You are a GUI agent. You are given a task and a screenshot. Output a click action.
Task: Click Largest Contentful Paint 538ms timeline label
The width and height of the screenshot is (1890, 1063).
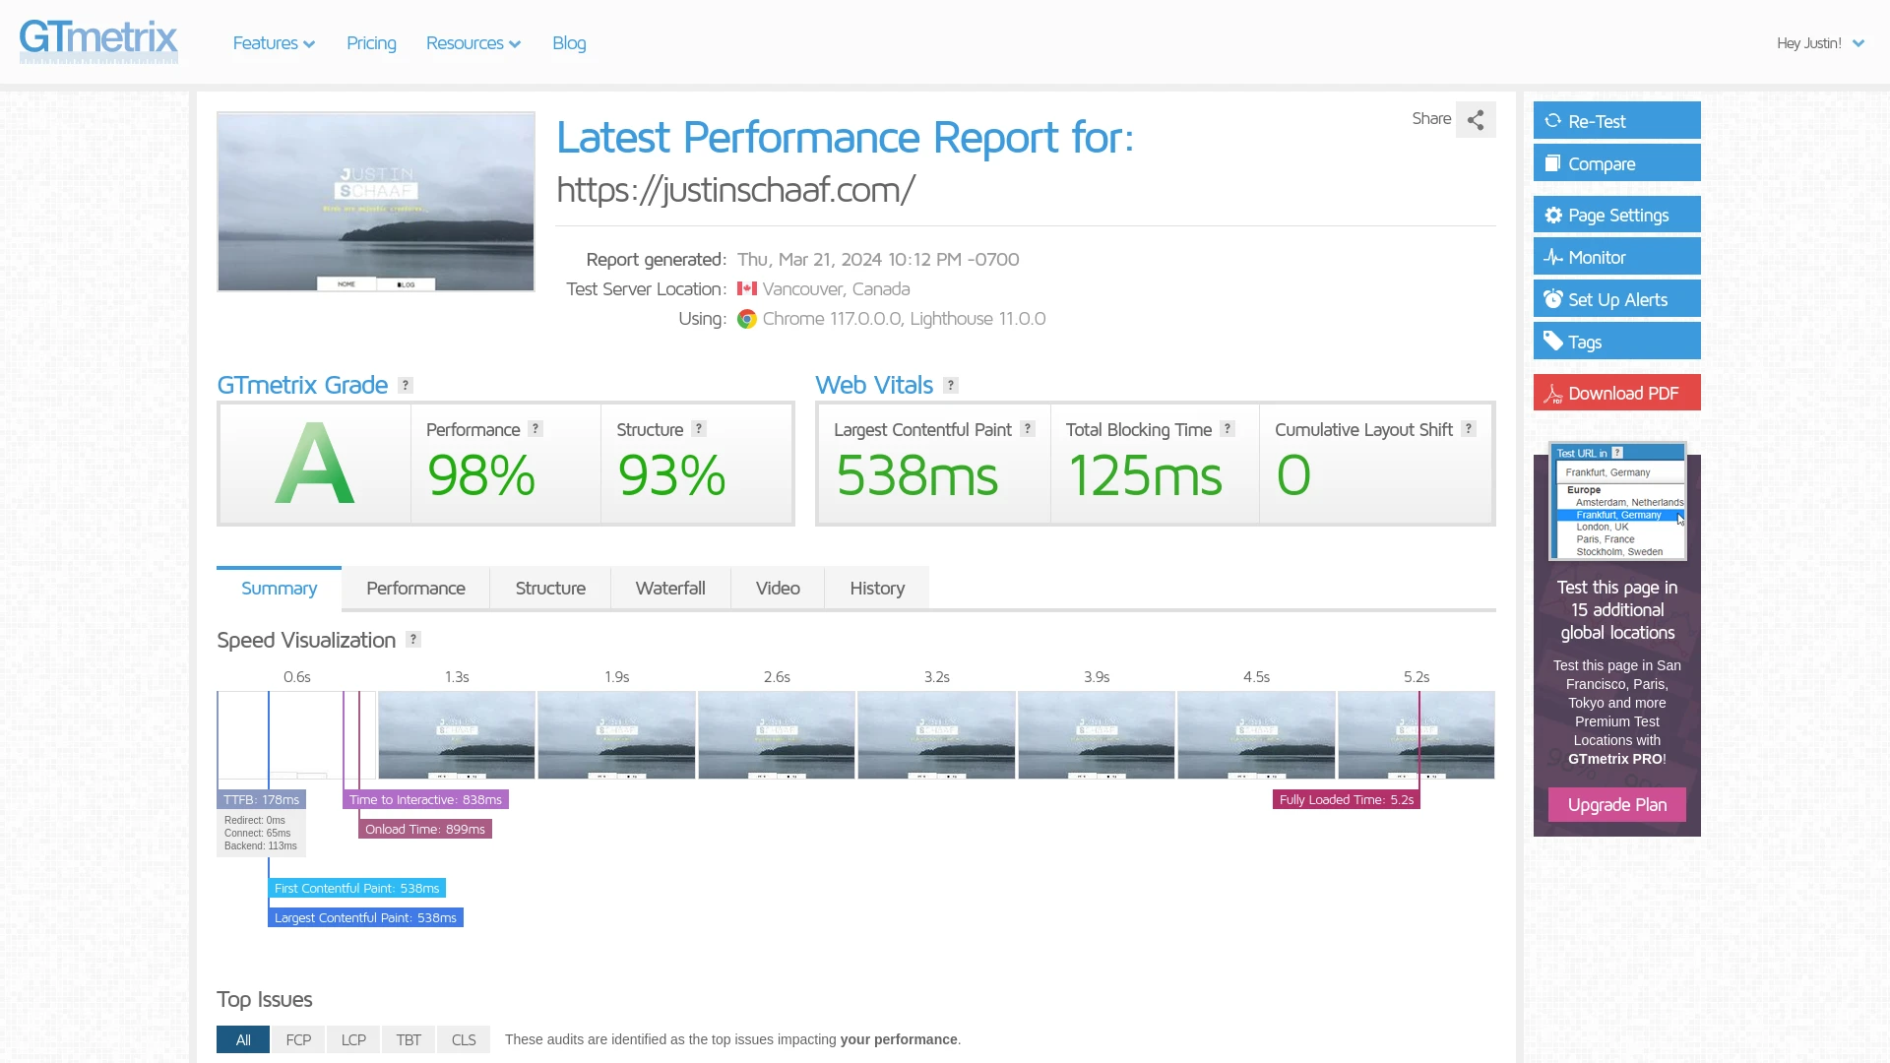pyautogui.click(x=365, y=917)
